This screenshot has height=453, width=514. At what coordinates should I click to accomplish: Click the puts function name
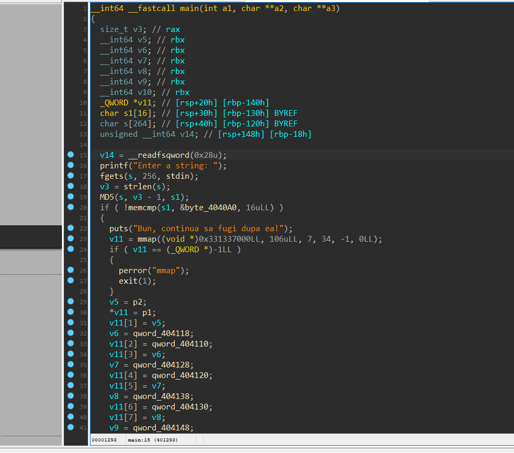click(119, 229)
